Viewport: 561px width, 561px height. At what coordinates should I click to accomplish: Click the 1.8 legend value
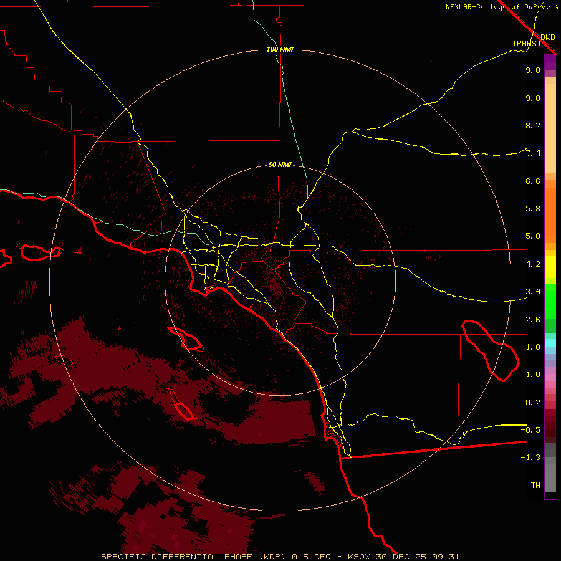point(533,347)
